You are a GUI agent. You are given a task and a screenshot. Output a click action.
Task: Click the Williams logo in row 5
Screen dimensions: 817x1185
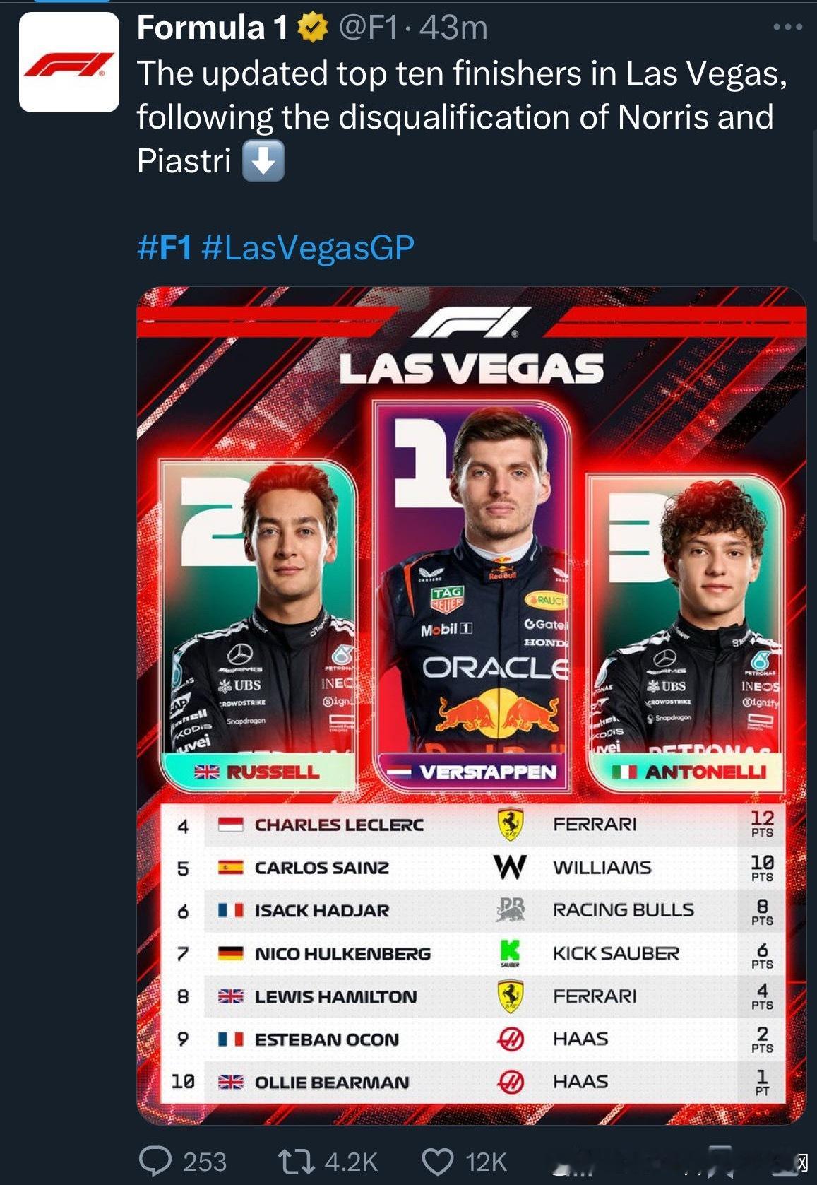click(510, 867)
